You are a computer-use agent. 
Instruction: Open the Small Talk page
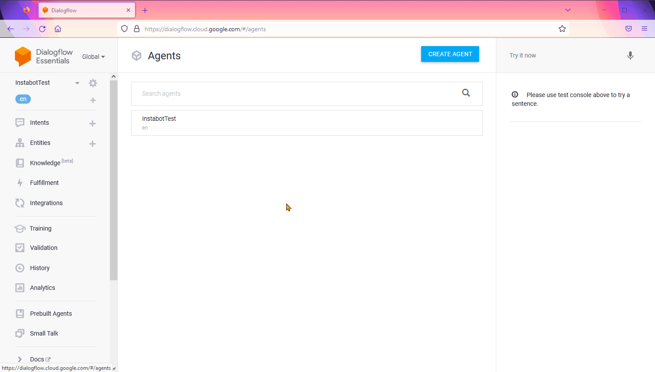click(x=44, y=333)
